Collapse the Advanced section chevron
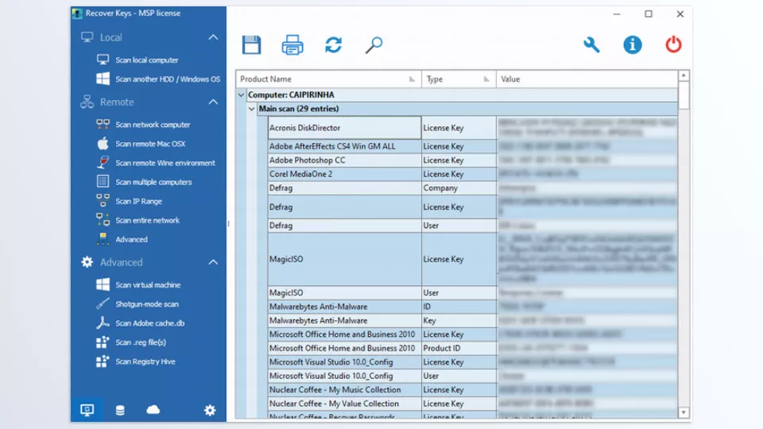Image resolution: width=763 pixels, height=429 pixels. tap(213, 262)
